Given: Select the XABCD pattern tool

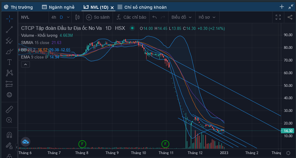Looking at the screenshot, I should tap(9, 73).
